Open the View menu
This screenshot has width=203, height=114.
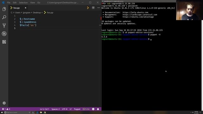pyautogui.click(x=32, y=3)
